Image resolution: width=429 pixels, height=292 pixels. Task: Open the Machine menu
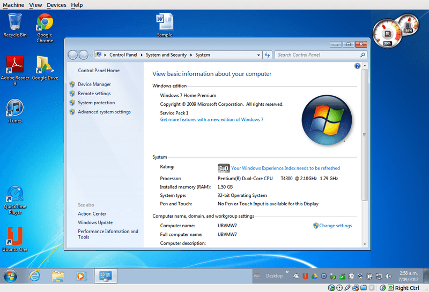pyautogui.click(x=13, y=5)
